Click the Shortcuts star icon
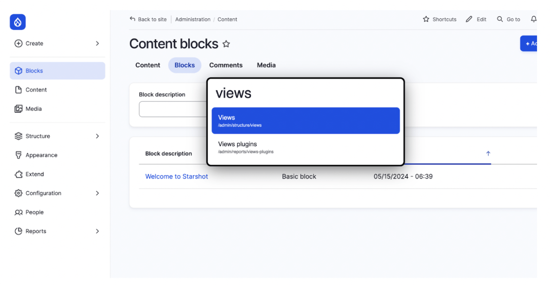This screenshot has width=551, height=285. pos(426,19)
